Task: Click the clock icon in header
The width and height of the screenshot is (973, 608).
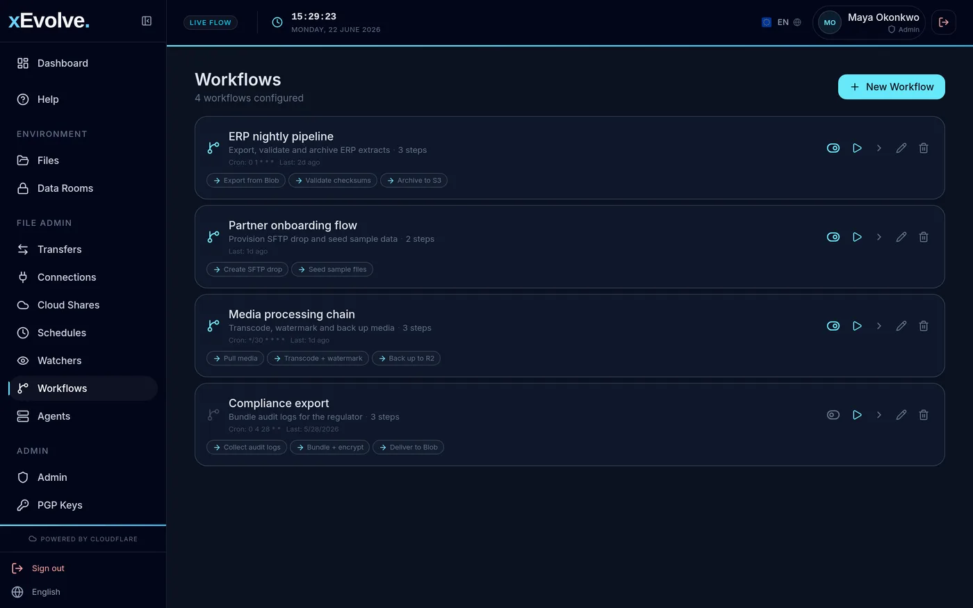Action: 277,22
